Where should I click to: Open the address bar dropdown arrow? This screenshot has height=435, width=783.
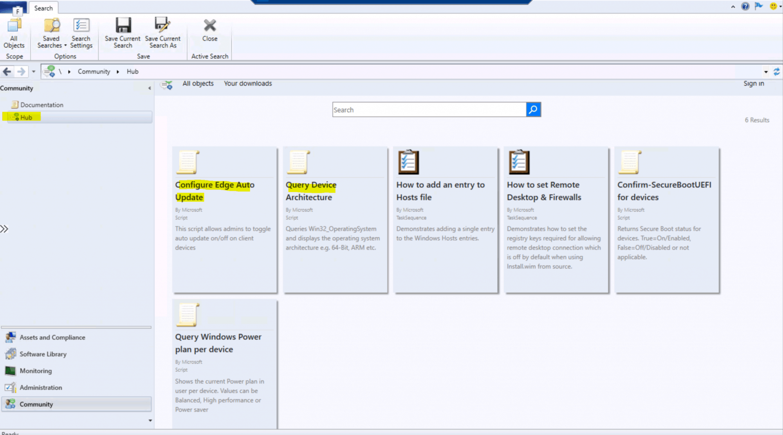coord(766,72)
